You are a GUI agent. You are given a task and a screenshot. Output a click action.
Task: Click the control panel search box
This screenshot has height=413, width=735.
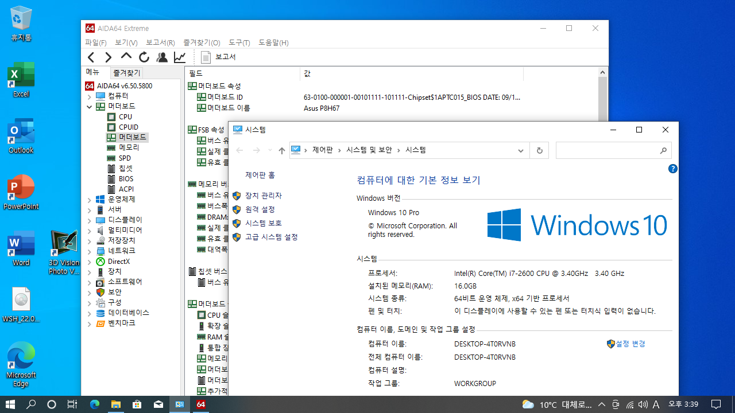point(614,150)
